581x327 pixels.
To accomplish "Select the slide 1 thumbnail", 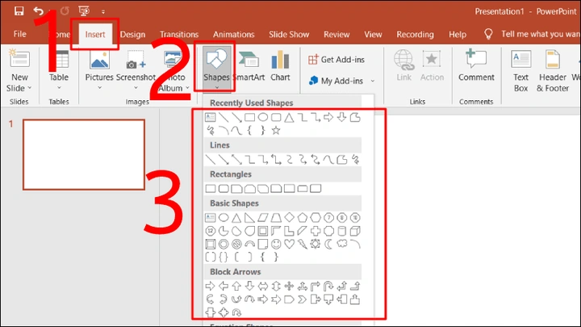I will click(x=84, y=154).
